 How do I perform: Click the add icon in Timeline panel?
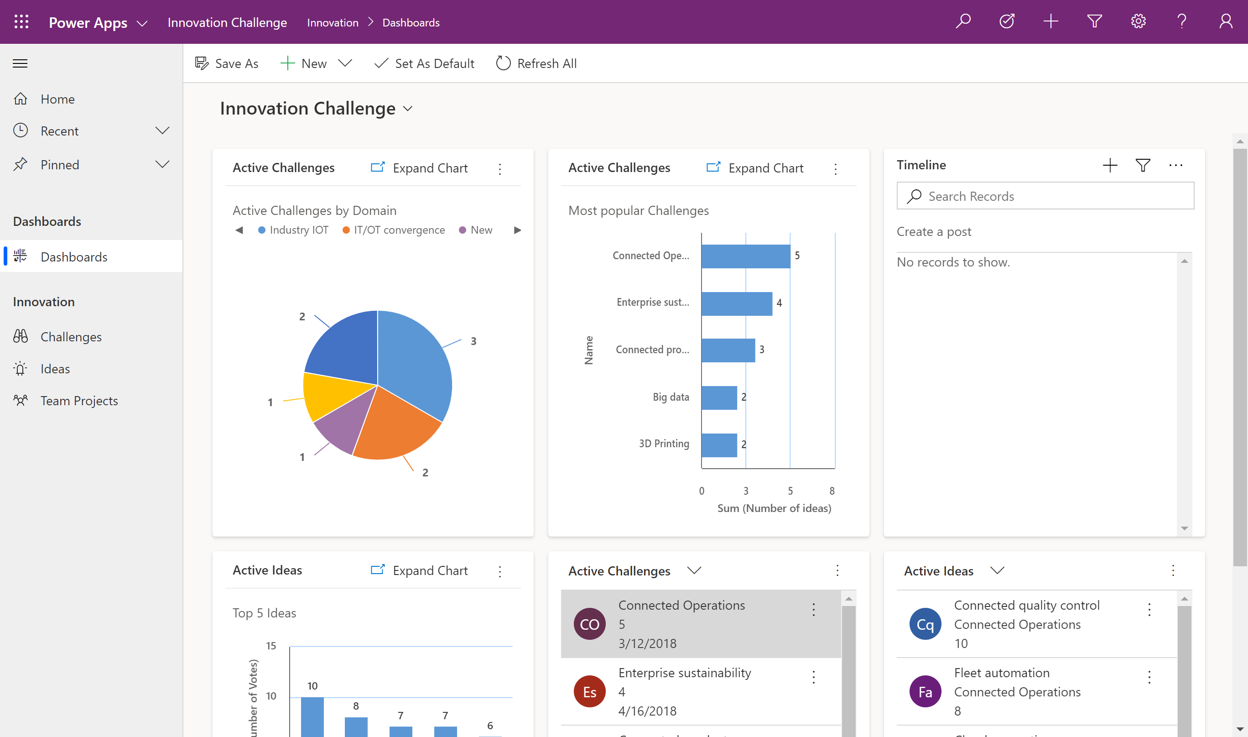[x=1110, y=165]
